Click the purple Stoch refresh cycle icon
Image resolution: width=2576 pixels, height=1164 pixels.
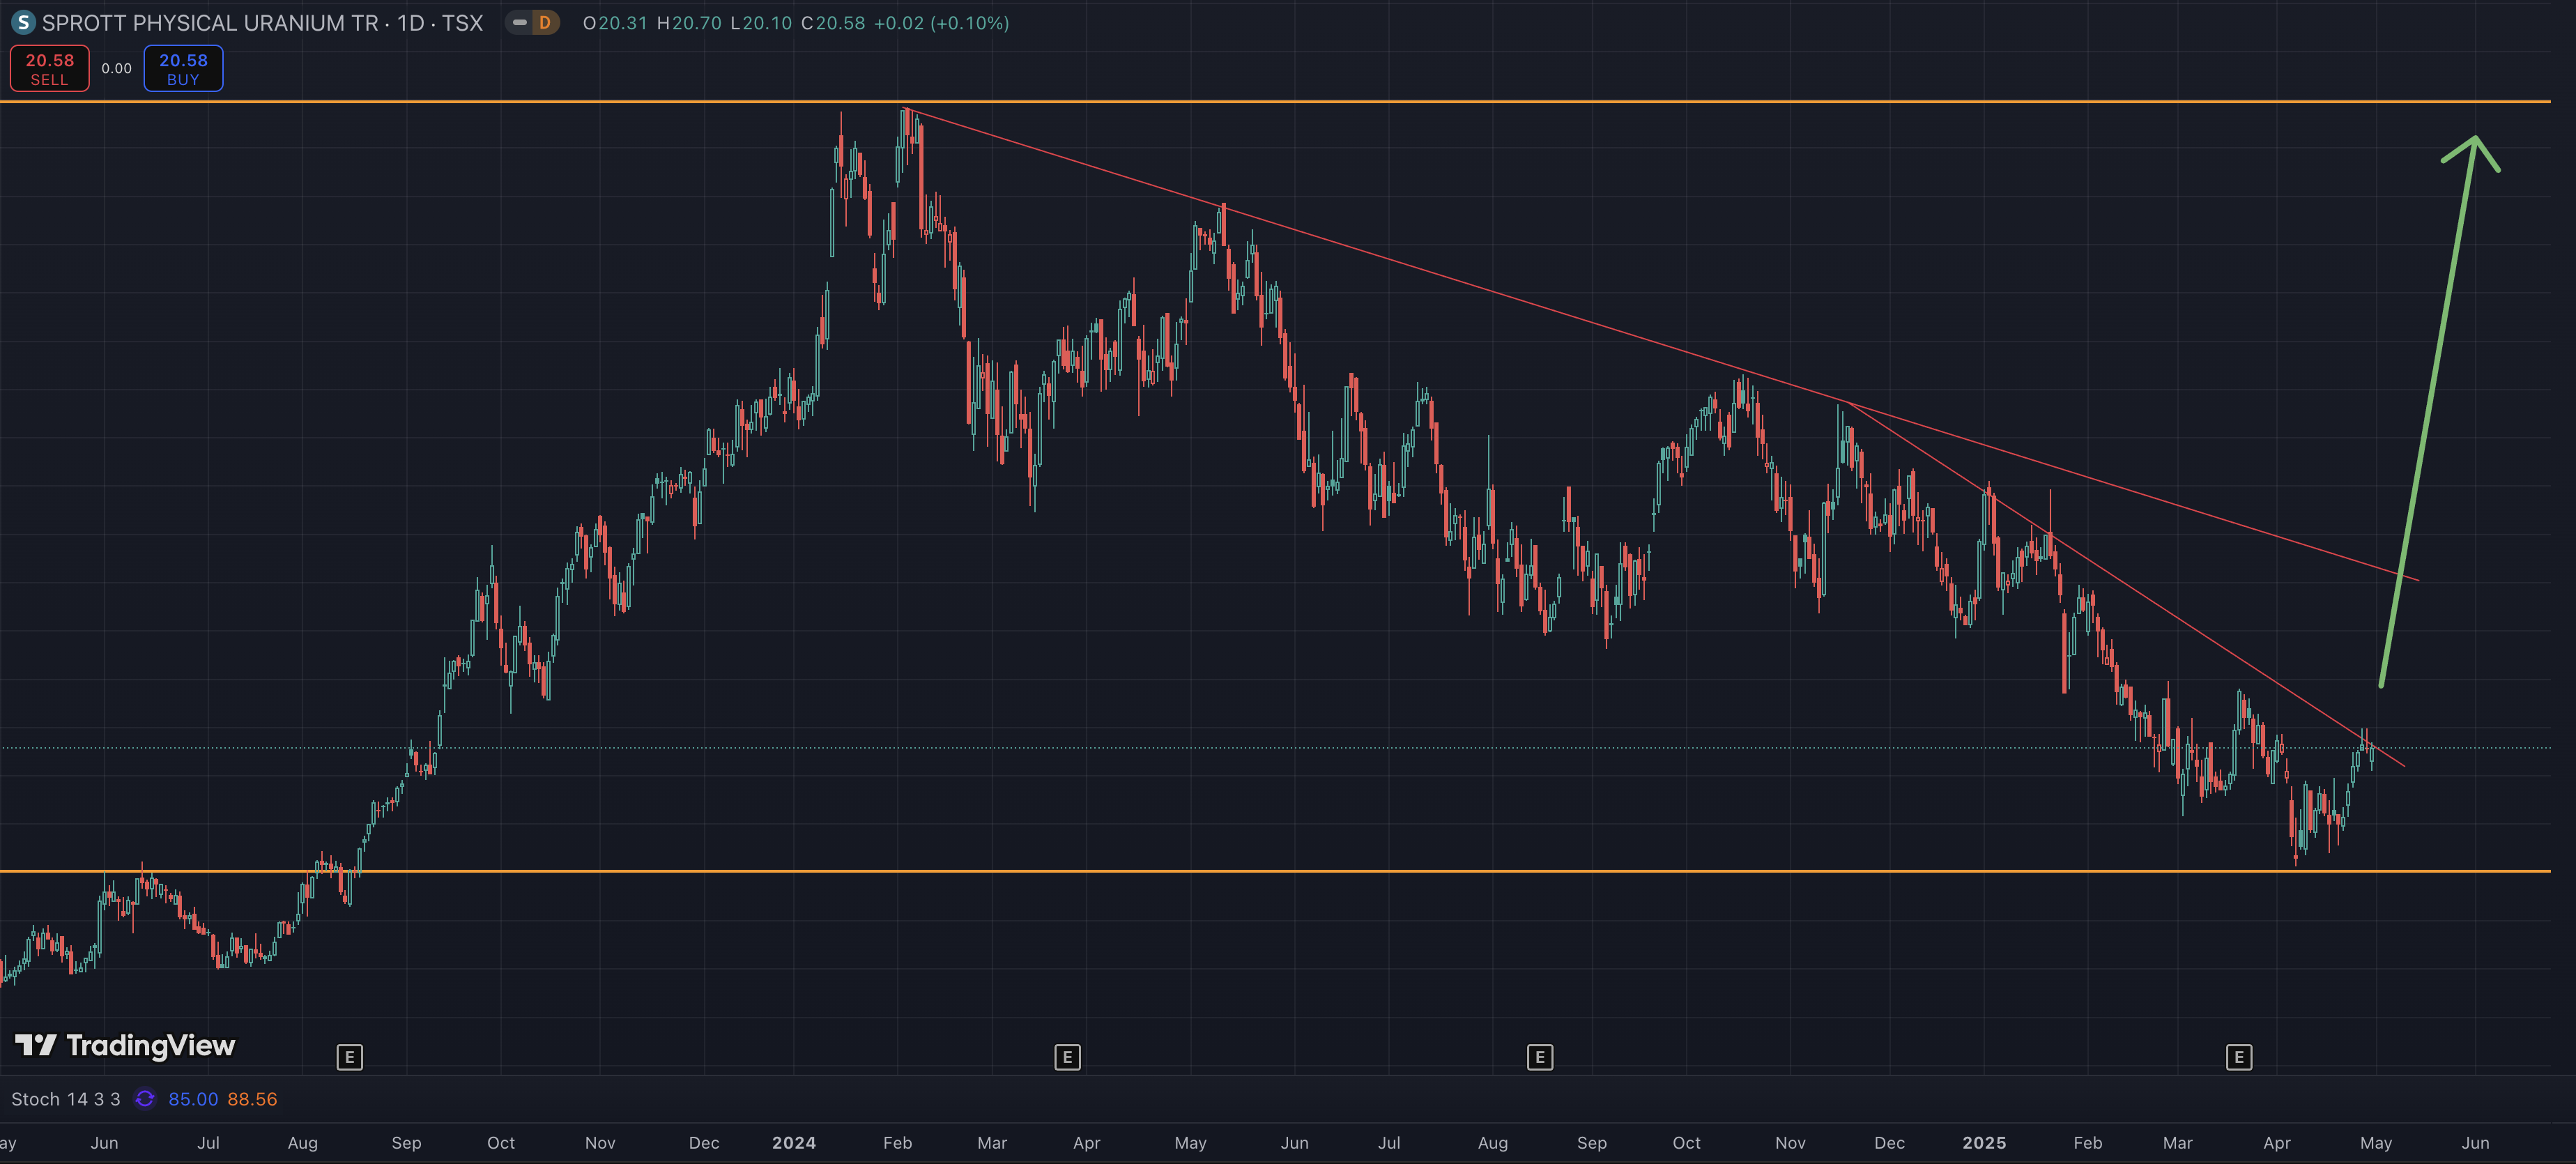click(x=145, y=1099)
